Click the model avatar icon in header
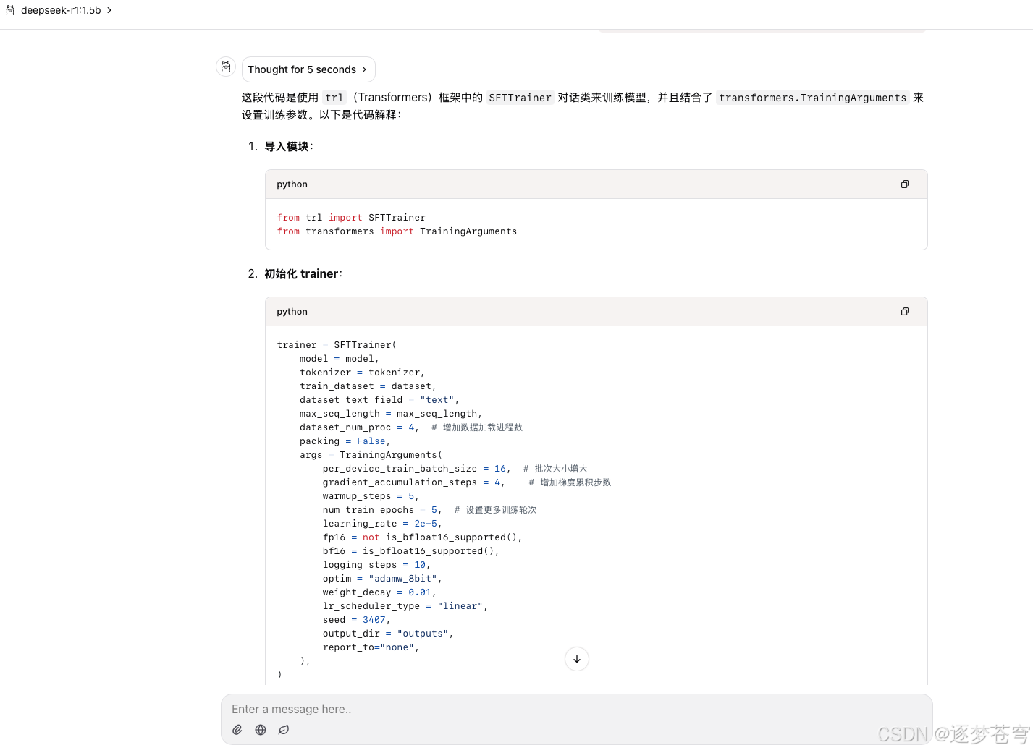 coord(10,10)
